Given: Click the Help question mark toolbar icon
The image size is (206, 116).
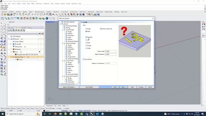Looking at the screenshot, I should click(98, 15).
